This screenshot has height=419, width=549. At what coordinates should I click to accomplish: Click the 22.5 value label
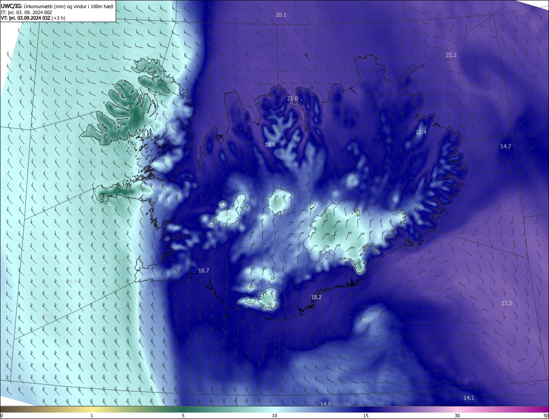[x=507, y=303]
